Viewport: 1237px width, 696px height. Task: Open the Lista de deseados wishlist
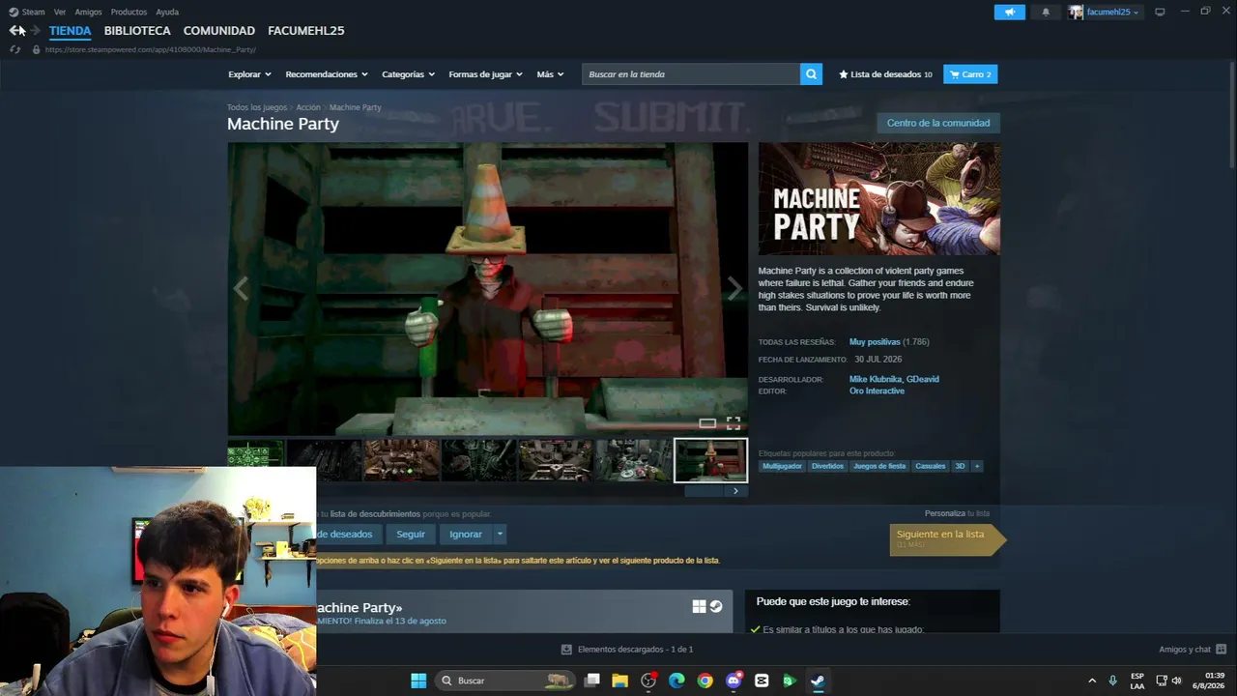pyautogui.click(x=885, y=74)
